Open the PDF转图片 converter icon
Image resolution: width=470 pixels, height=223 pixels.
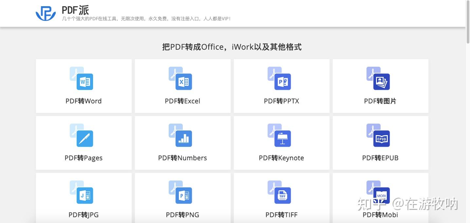click(x=378, y=78)
